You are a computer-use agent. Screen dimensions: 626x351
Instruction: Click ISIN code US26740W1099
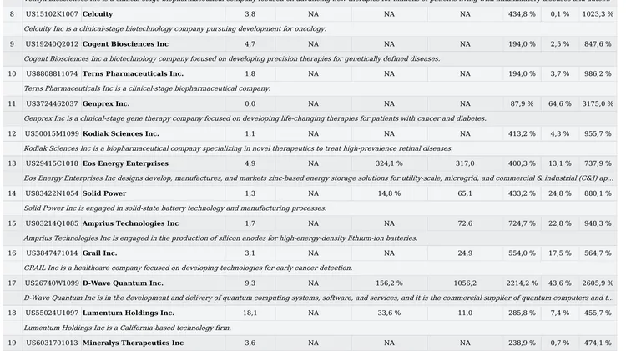click(52, 283)
